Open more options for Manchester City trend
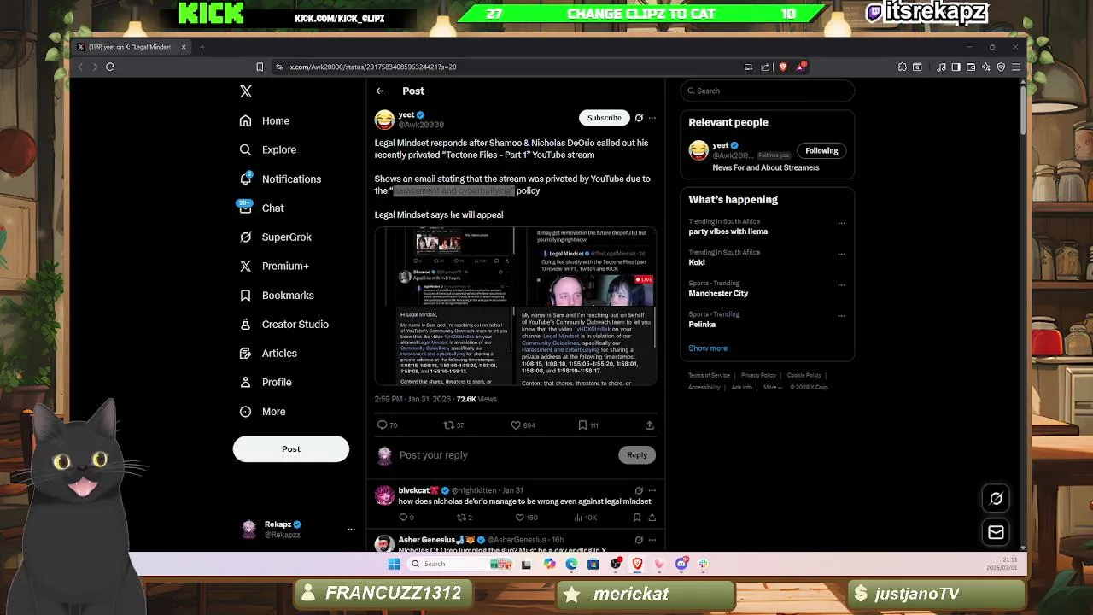The width and height of the screenshot is (1093, 615). tap(841, 284)
